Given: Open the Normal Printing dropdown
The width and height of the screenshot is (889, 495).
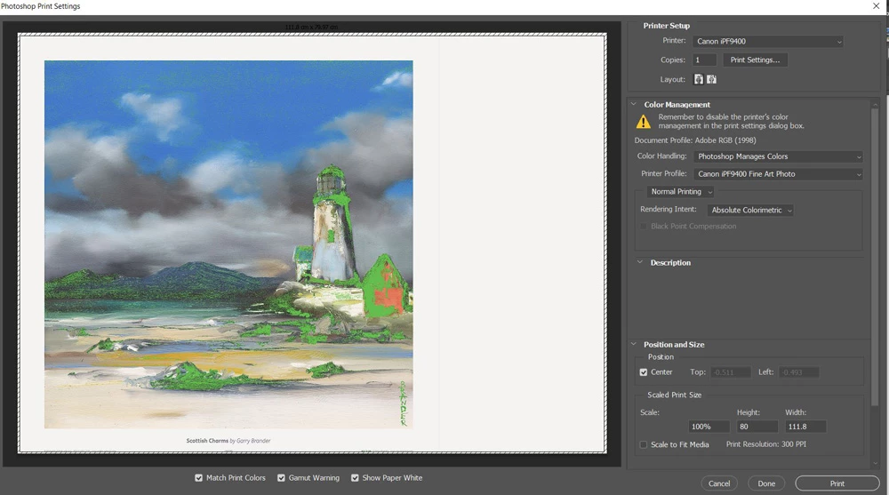Looking at the screenshot, I should point(680,192).
